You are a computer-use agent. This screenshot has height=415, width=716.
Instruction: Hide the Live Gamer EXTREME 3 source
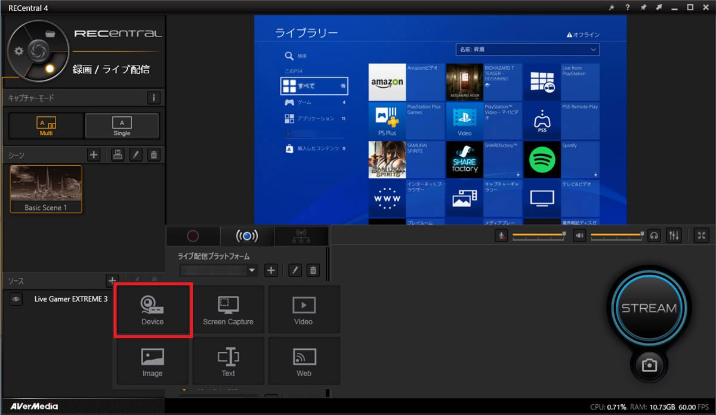click(x=16, y=299)
